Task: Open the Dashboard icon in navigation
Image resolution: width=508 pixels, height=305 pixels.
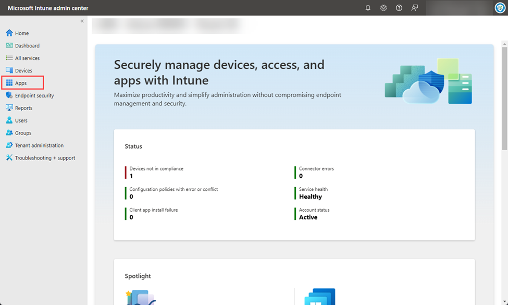Action: click(x=9, y=46)
